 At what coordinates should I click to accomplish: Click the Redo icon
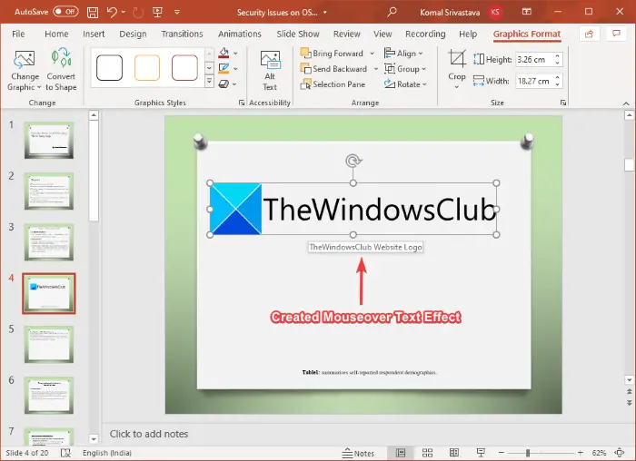138,12
